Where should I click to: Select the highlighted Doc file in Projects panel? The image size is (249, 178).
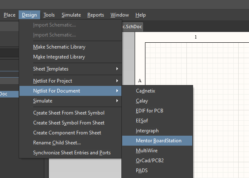point(9,94)
